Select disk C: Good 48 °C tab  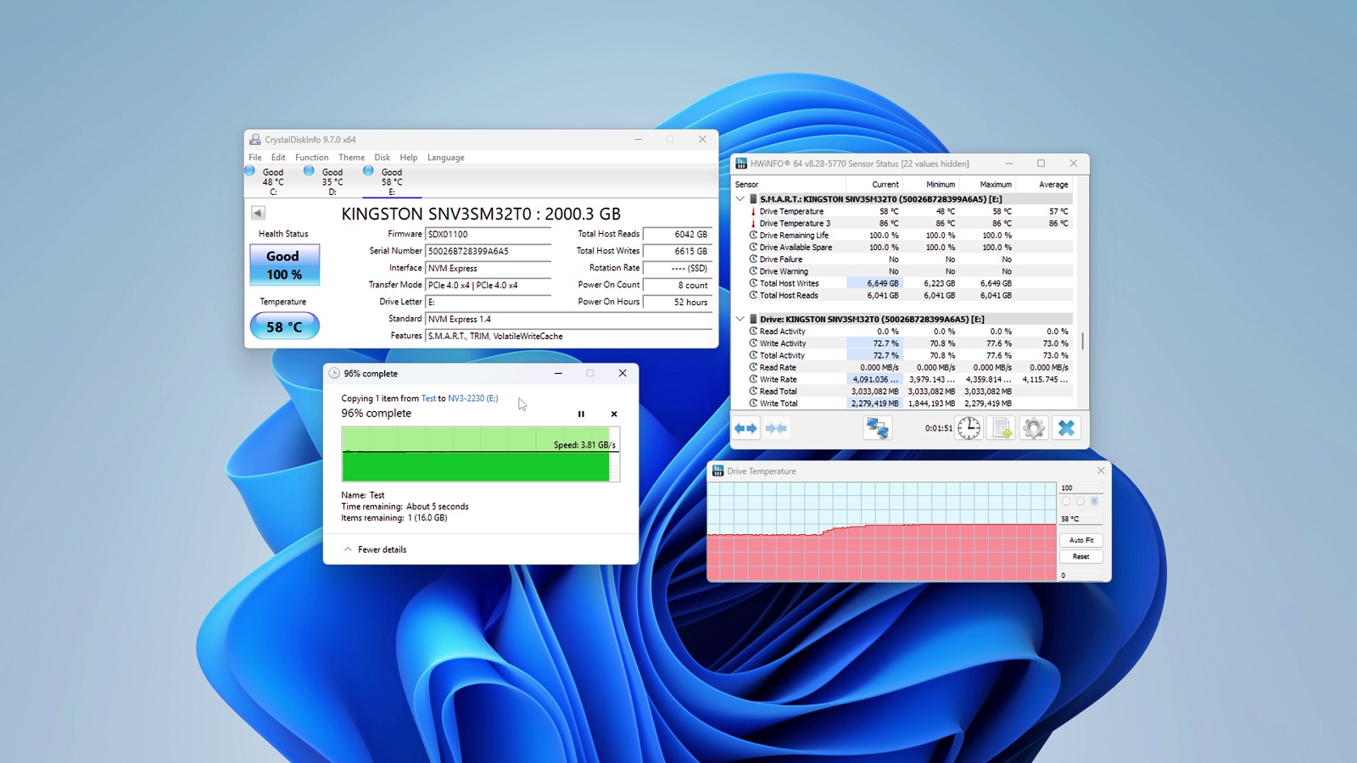273,181
